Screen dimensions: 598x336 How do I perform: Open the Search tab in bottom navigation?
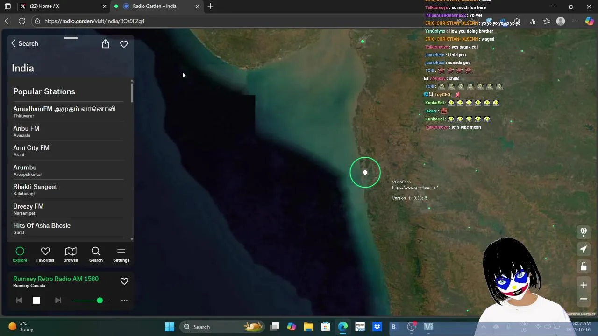[96, 255]
